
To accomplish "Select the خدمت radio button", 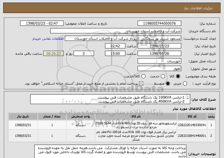I will point(163,76).
